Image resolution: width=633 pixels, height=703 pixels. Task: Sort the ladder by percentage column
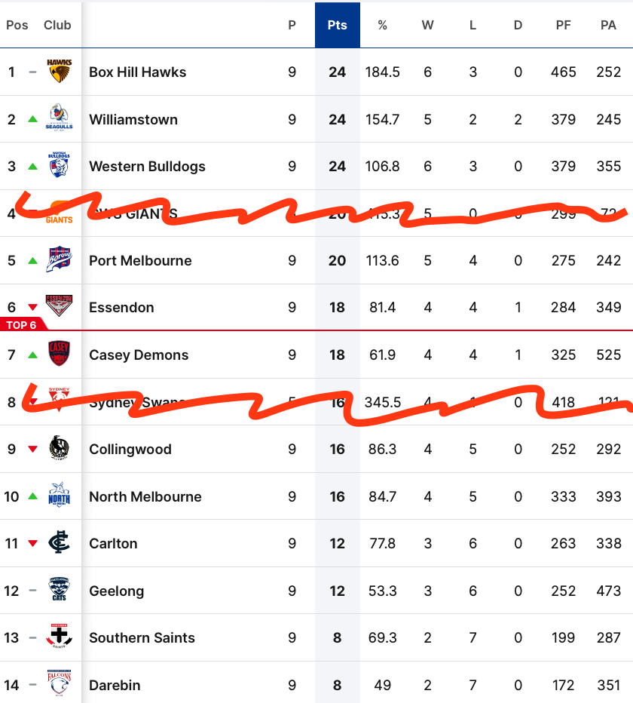click(382, 25)
